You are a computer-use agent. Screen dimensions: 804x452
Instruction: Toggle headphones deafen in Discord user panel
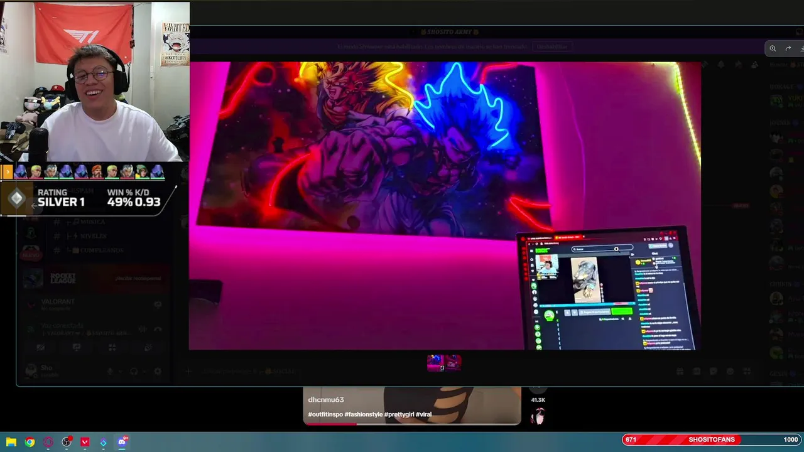(x=134, y=371)
